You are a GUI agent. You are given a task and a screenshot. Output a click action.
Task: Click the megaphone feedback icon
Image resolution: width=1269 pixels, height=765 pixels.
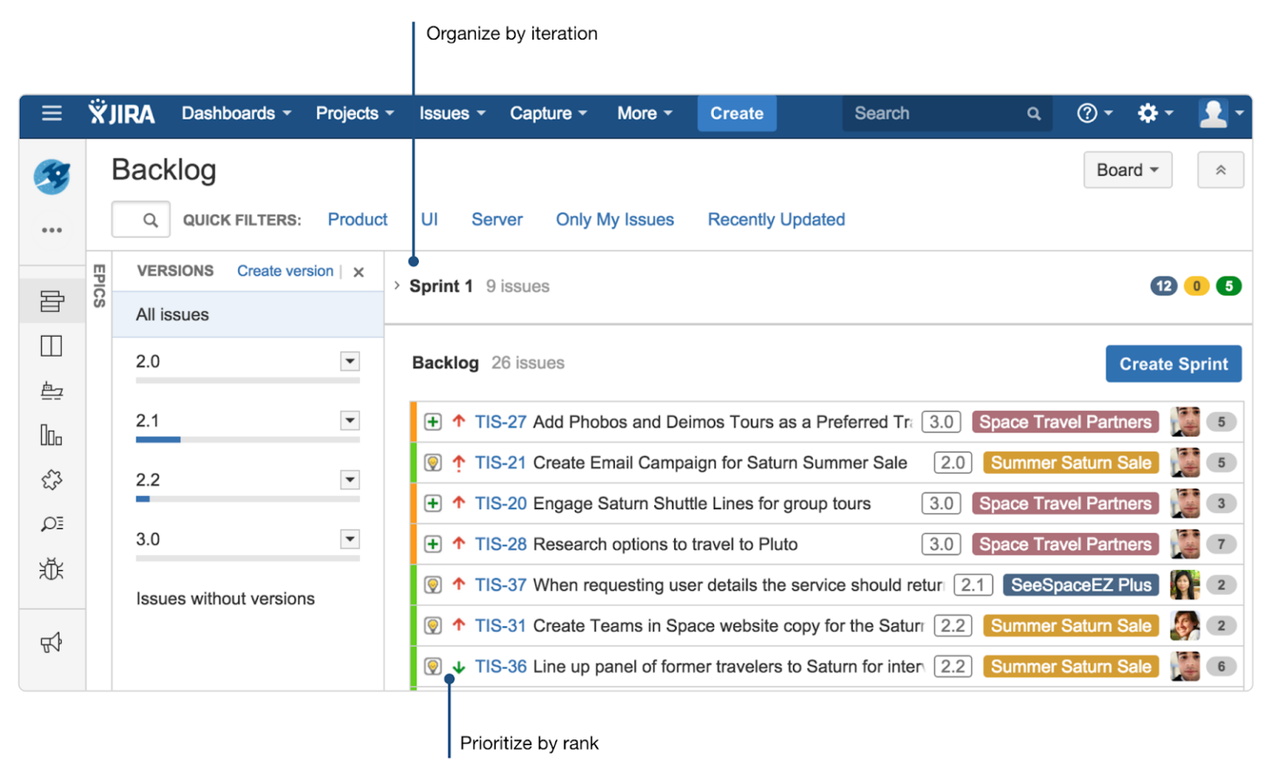[51, 642]
